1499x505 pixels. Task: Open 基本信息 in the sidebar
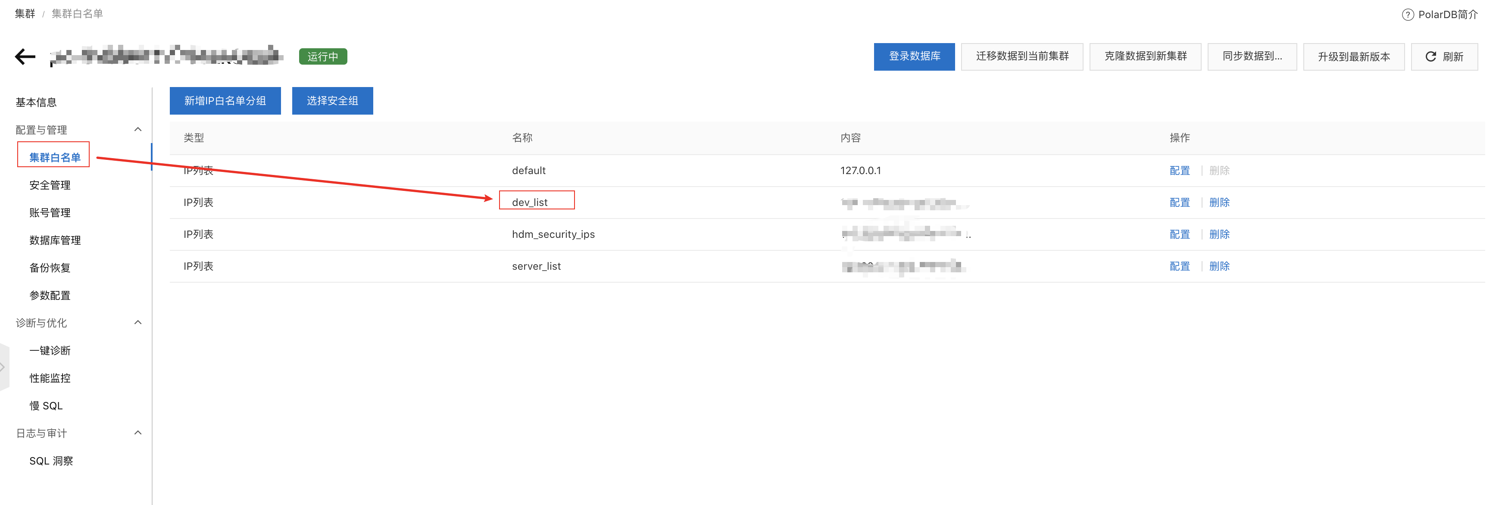click(x=36, y=103)
